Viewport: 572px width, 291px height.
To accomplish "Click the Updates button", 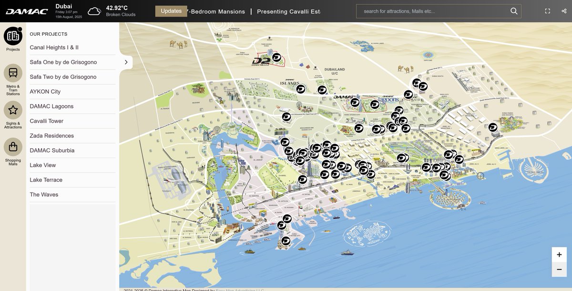I will tap(171, 11).
